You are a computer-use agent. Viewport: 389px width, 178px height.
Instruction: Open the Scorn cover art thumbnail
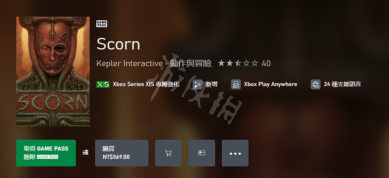tap(53, 71)
